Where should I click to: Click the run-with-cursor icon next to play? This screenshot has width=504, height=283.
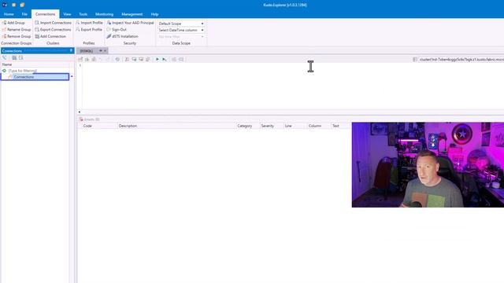click(x=165, y=60)
